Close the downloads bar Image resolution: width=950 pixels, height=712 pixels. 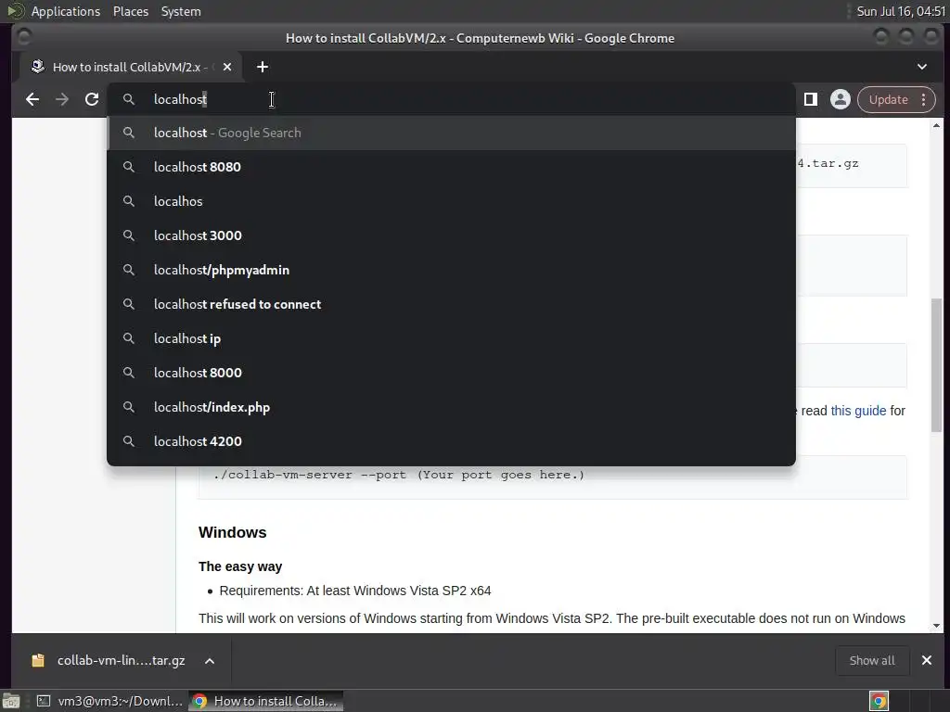pyautogui.click(x=927, y=660)
